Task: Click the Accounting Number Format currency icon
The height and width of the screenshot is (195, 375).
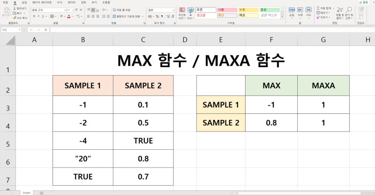Action: coord(150,16)
